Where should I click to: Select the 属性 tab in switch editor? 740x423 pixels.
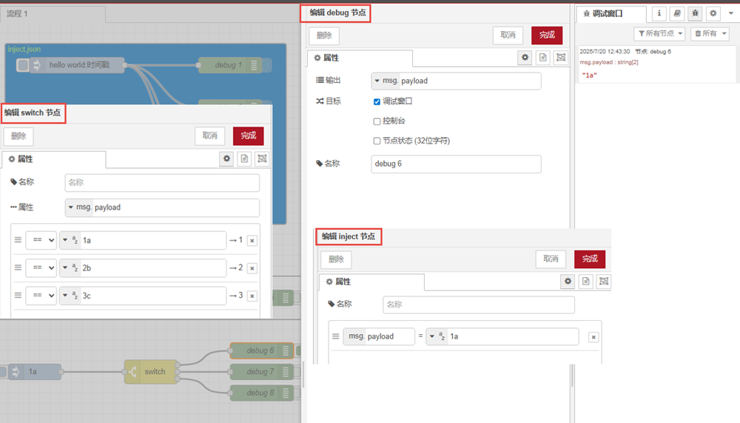coord(54,159)
